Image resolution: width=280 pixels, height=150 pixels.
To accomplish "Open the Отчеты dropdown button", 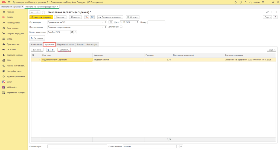I will point(133,17).
